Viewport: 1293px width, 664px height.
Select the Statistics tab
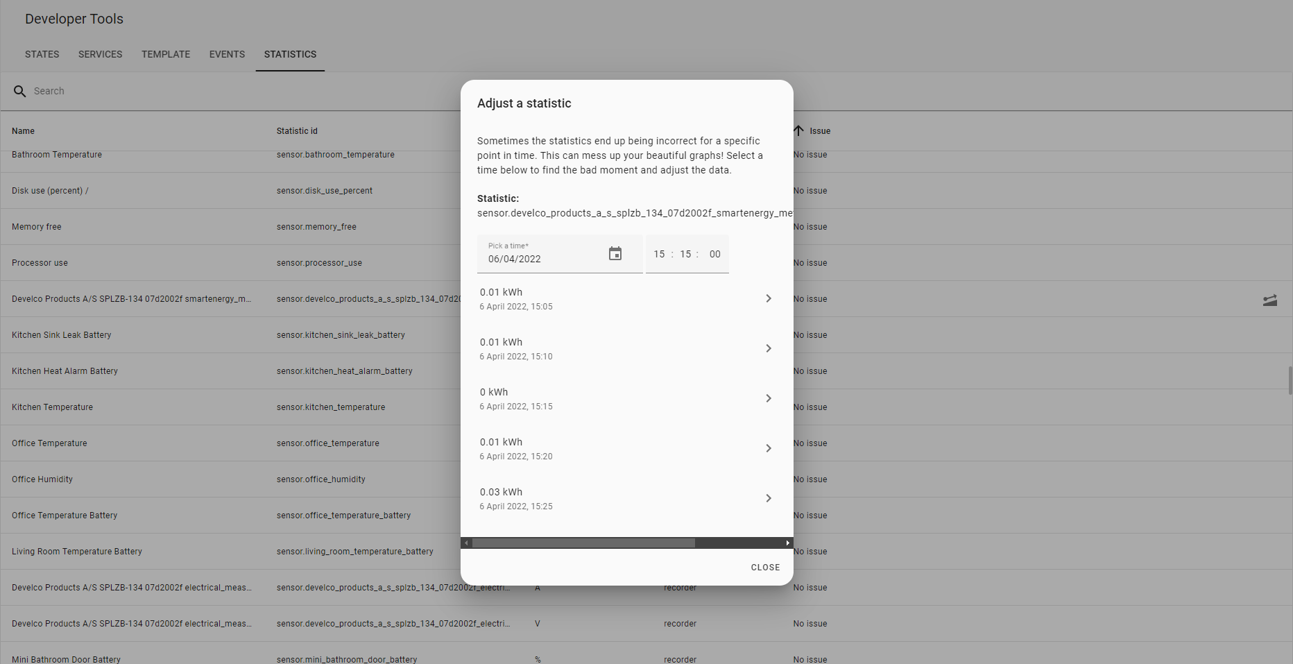click(x=290, y=54)
